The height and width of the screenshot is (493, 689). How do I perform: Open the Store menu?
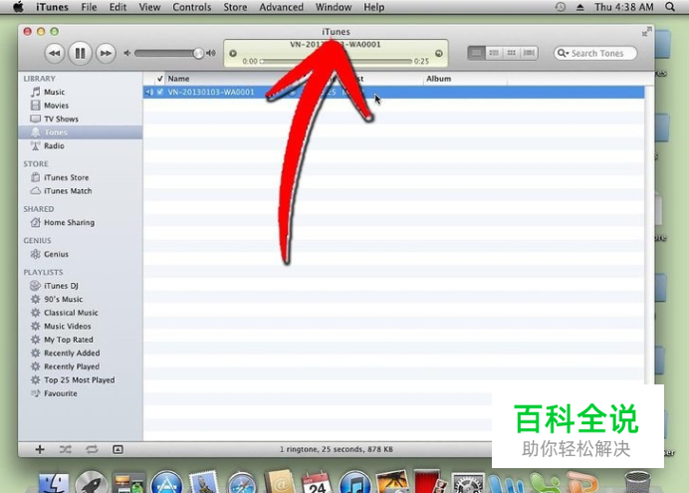click(x=235, y=7)
